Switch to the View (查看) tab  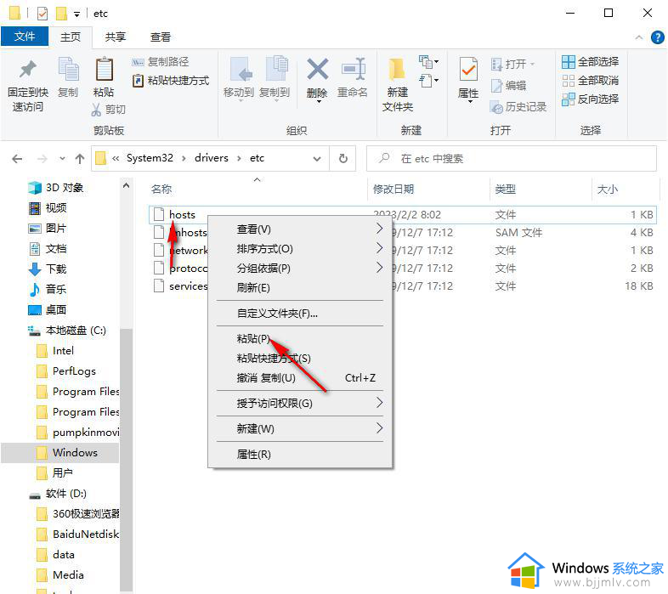click(x=160, y=37)
